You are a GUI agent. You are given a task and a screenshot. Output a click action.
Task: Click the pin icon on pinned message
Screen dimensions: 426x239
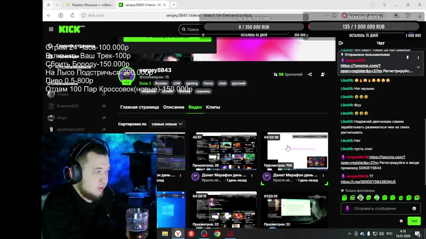[x=407, y=57]
